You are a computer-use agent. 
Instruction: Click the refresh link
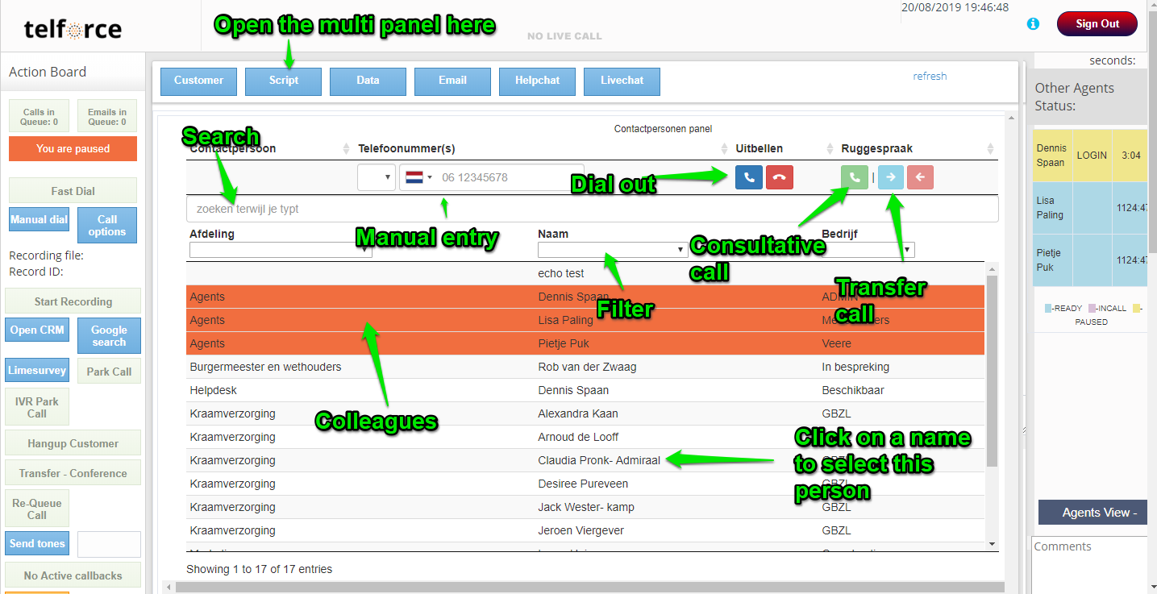click(x=930, y=77)
